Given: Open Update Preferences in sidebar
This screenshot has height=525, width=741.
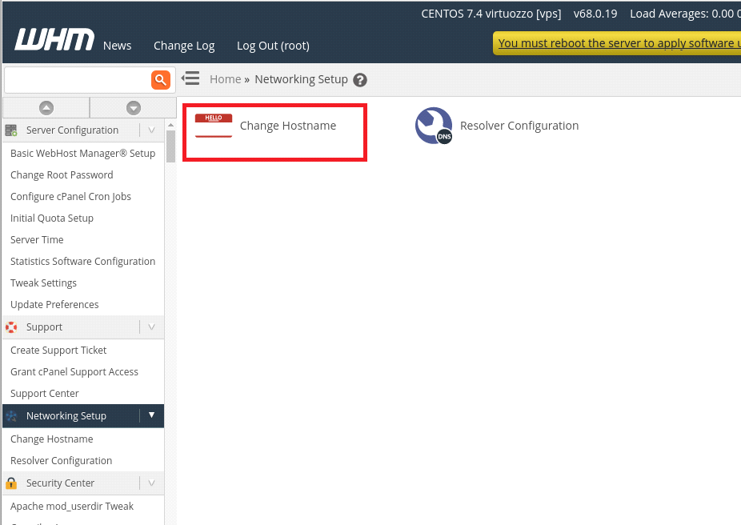Looking at the screenshot, I should (x=55, y=305).
